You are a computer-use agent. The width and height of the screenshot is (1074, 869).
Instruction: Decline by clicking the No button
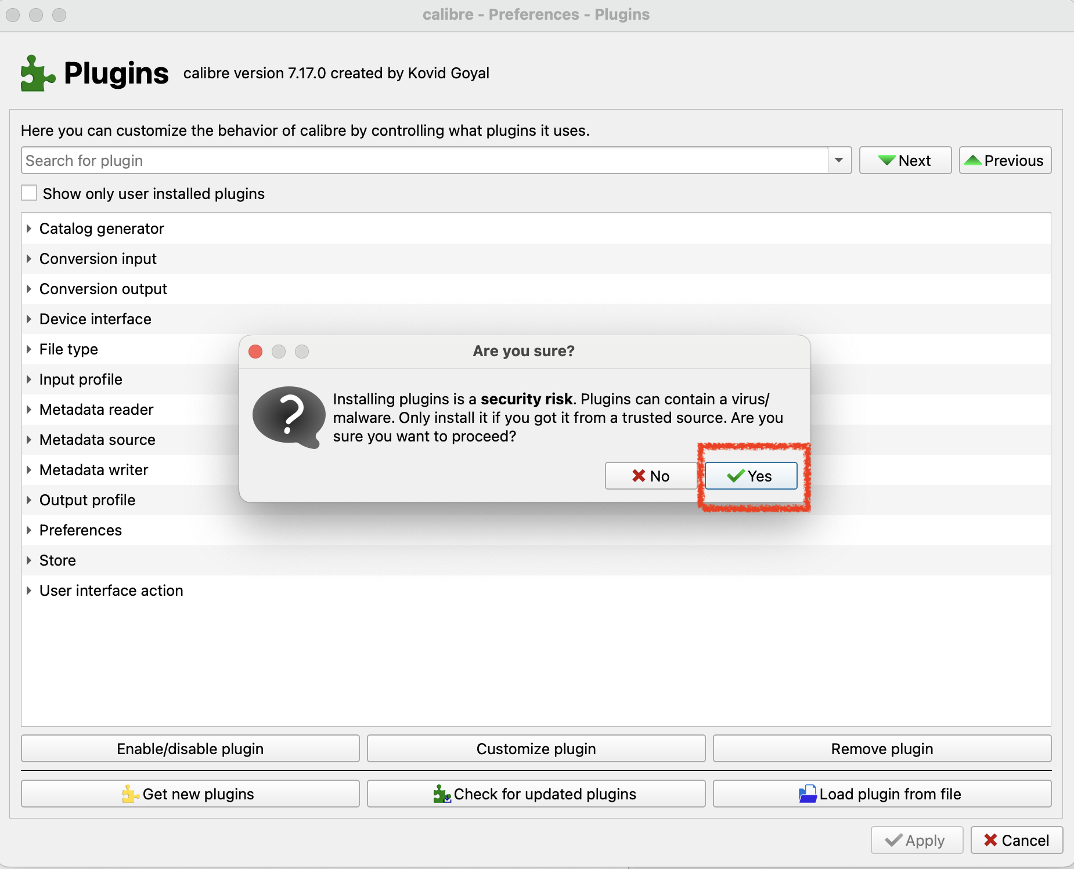(651, 476)
